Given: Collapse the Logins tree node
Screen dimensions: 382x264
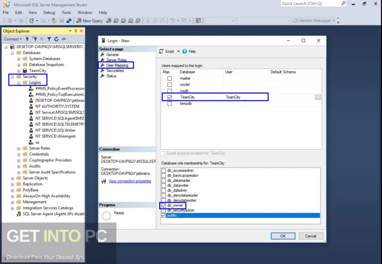Looking at the screenshot, I should click(19, 83).
